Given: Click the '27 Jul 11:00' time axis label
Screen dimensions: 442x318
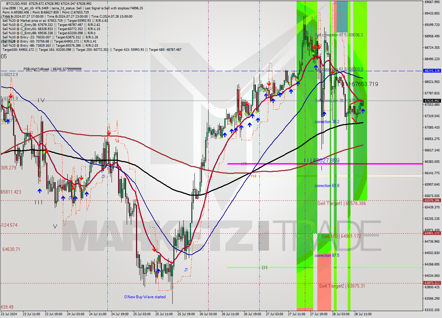Looking at the screenshot, I should 296,314.
